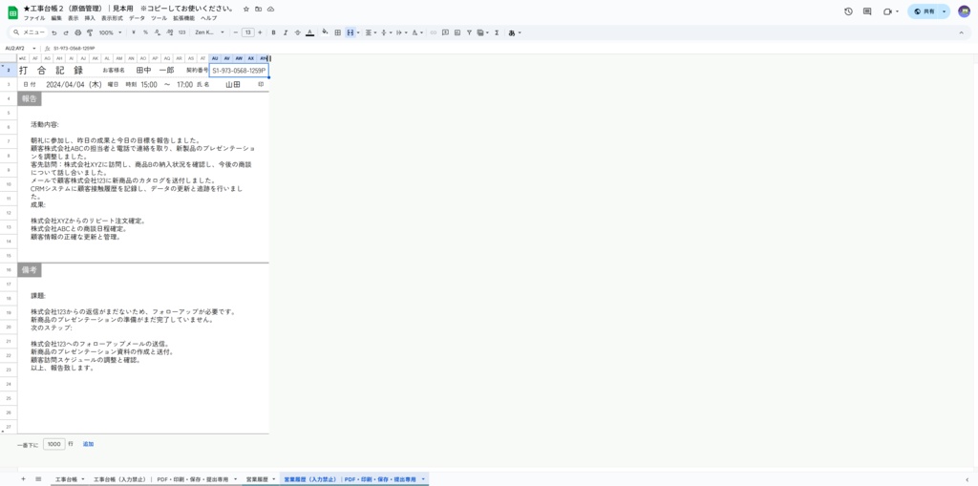
Task: Open the Zen K font dropdown
Action: [x=209, y=32]
